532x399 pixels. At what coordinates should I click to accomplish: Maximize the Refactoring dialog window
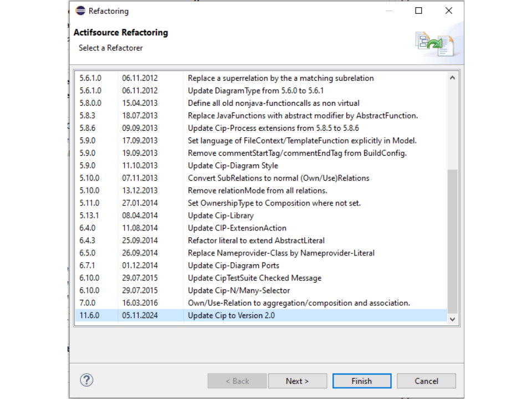(x=419, y=11)
